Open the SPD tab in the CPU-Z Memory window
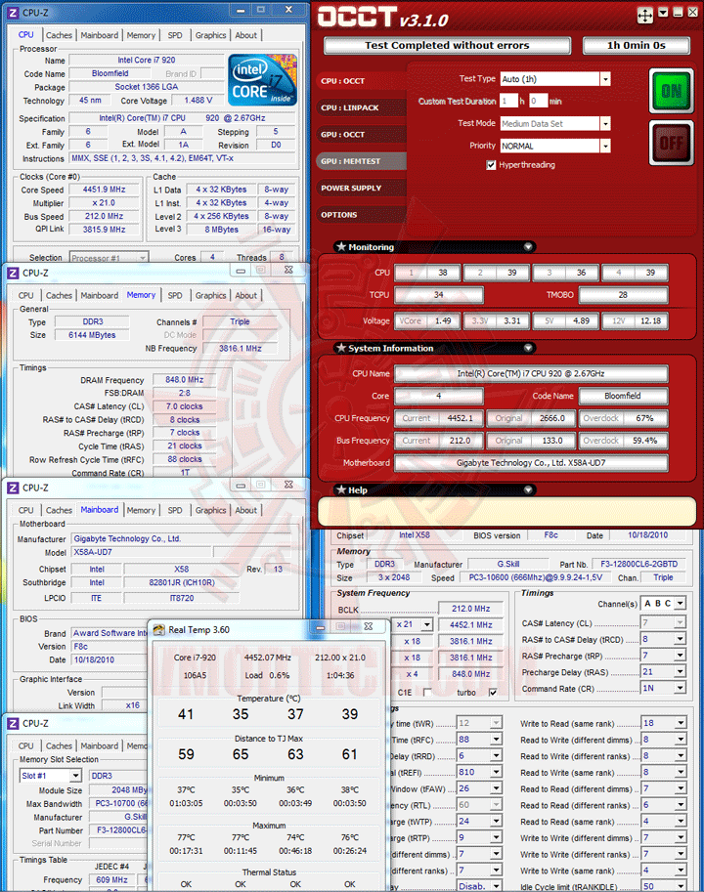The width and height of the screenshot is (704, 892). click(x=175, y=296)
